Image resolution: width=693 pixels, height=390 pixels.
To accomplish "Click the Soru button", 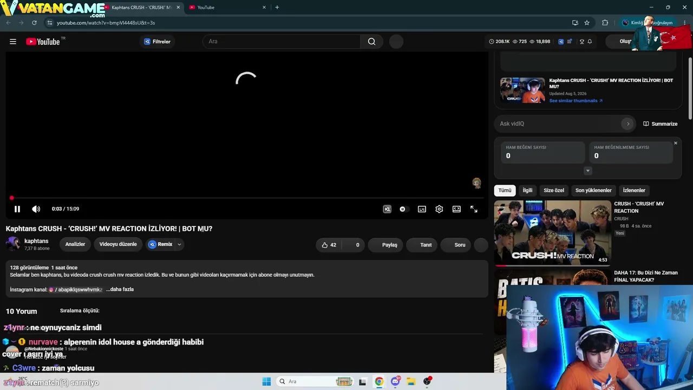I will pos(456,245).
